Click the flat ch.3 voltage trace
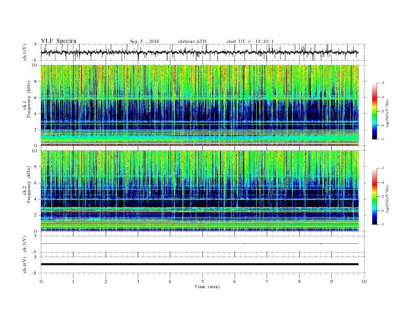Screen dimensions: 410x316 pyautogui.click(x=199, y=244)
